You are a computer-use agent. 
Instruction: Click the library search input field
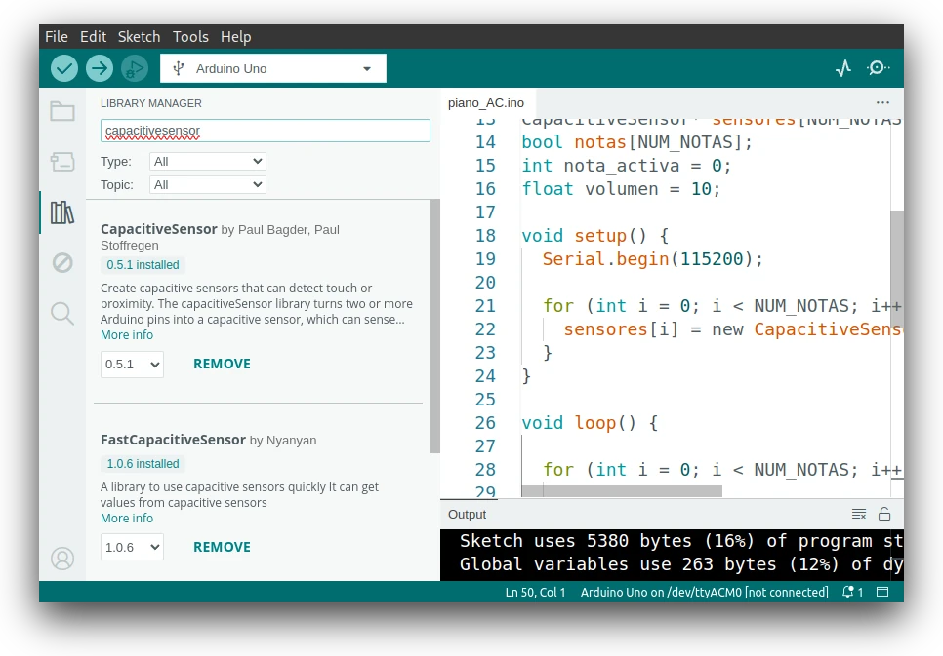[x=265, y=131]
